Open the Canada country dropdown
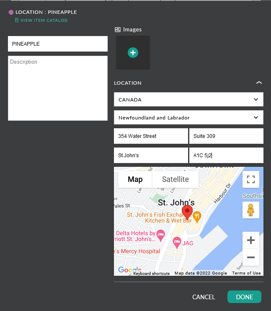271x311 pixels. 188,99
